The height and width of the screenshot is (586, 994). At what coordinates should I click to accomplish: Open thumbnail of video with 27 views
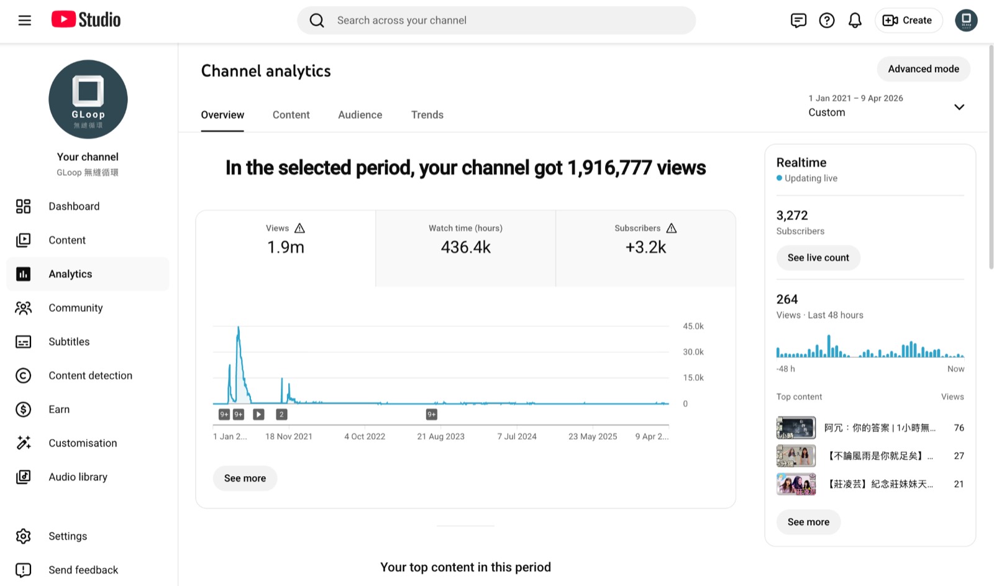click(x=796, y=456)
